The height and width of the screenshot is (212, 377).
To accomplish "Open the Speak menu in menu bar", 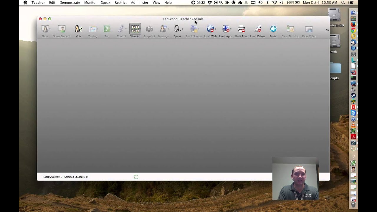I will pos(105,2).
